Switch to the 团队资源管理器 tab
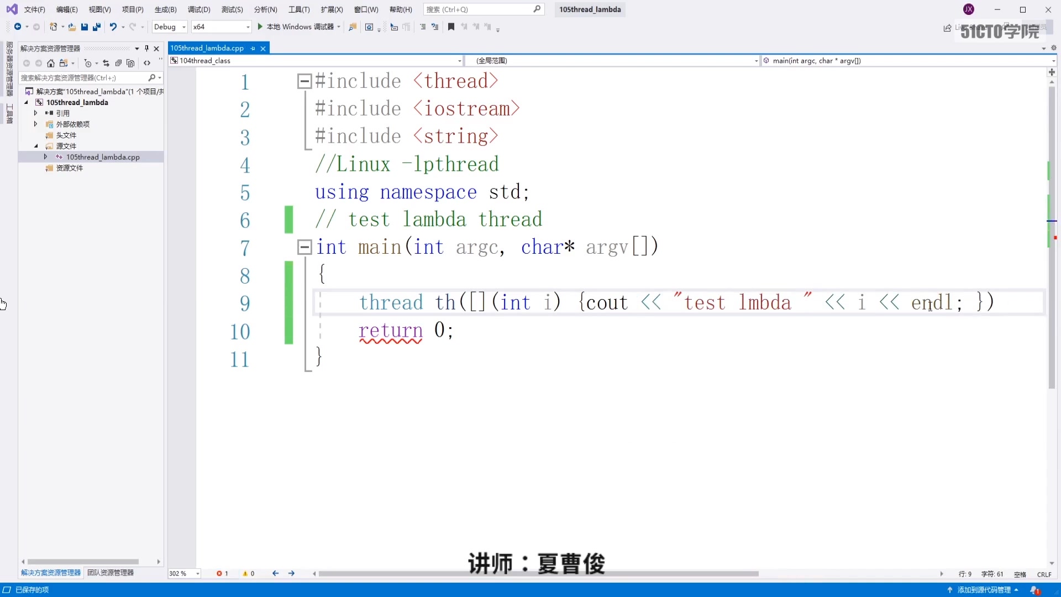Screen dimensions: 1061x597 point(110,573)
